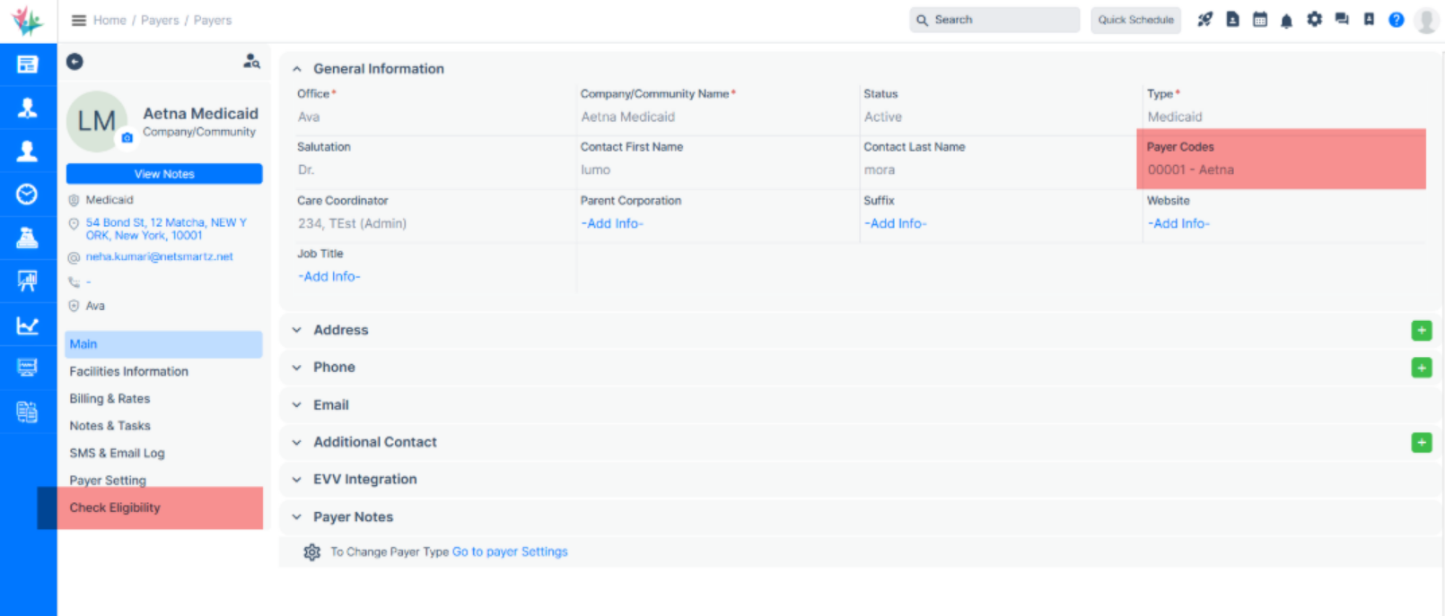Open the clock icon in blue sidebar
The height and width of the screenshot is (616, 1445).
point(28,194)
